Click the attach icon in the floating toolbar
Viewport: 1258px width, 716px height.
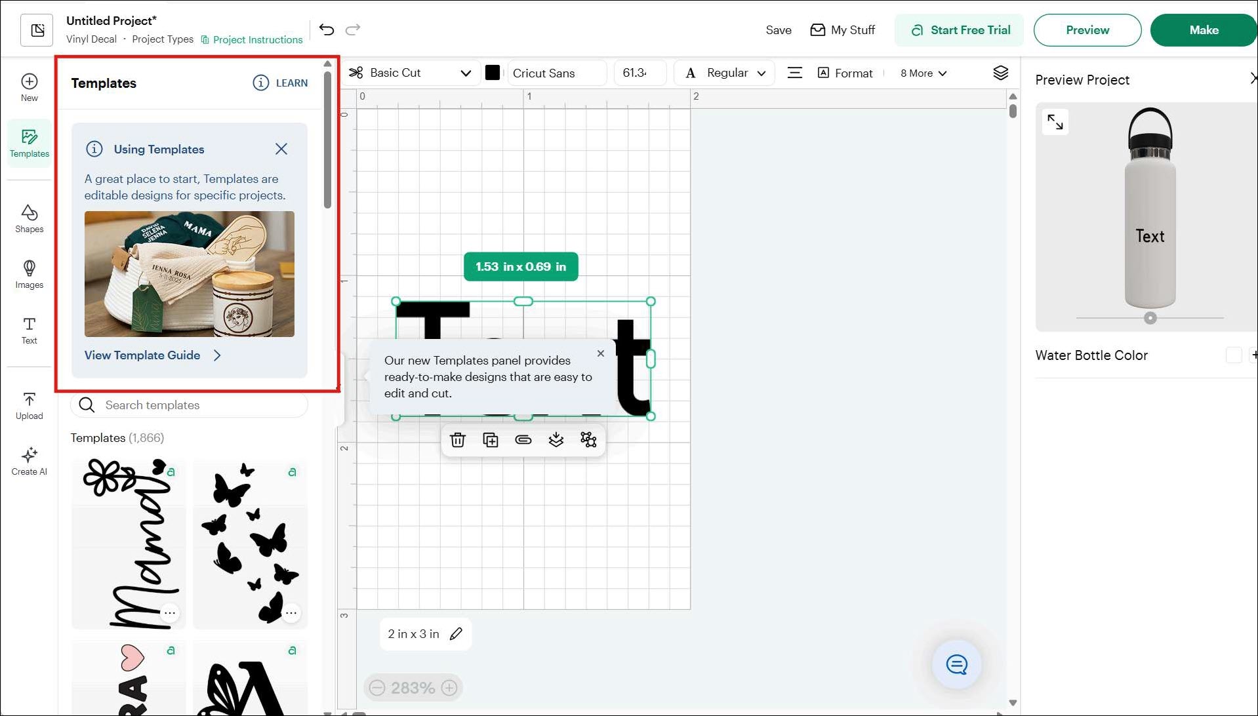(523, 440)
